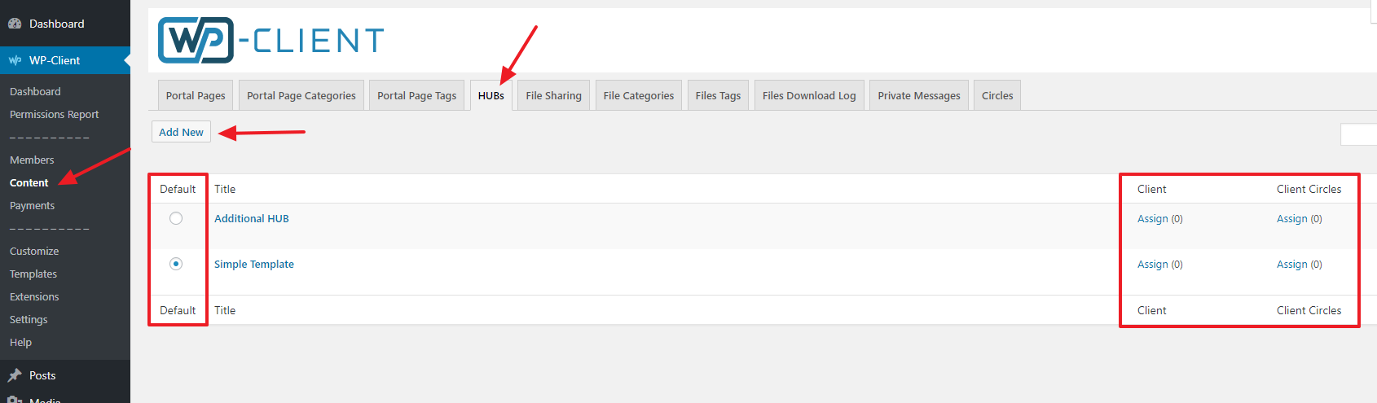The height and width of the screenshot is (403, 1377).
Task: Open the File Categories tab
Action: pos(639,95)
